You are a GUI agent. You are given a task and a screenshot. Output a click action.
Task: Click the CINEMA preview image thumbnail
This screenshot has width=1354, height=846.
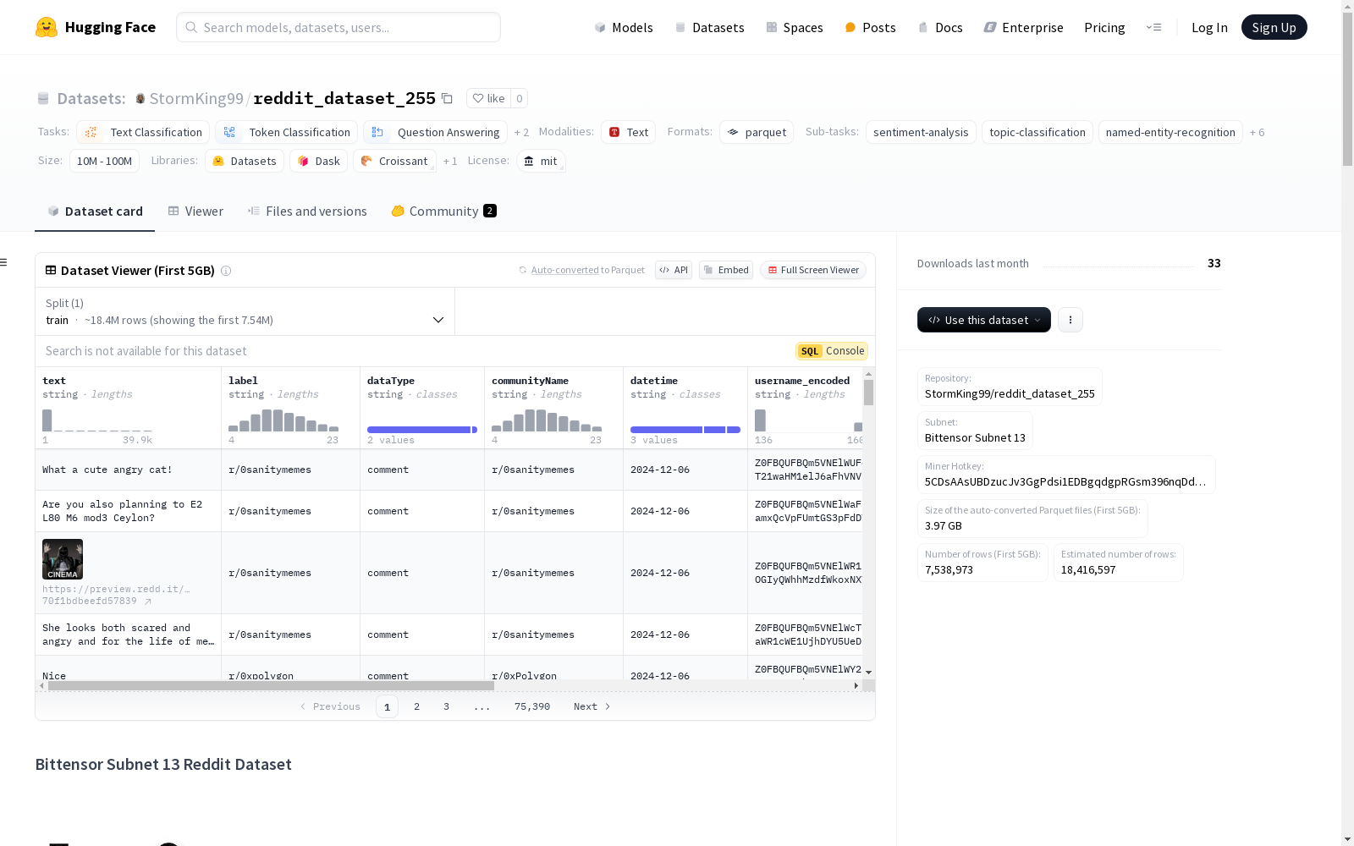pyautogui.click(x=63, y=559)
